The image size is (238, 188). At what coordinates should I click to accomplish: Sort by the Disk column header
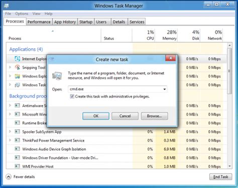pyautogui.click(x=189, y=35)
